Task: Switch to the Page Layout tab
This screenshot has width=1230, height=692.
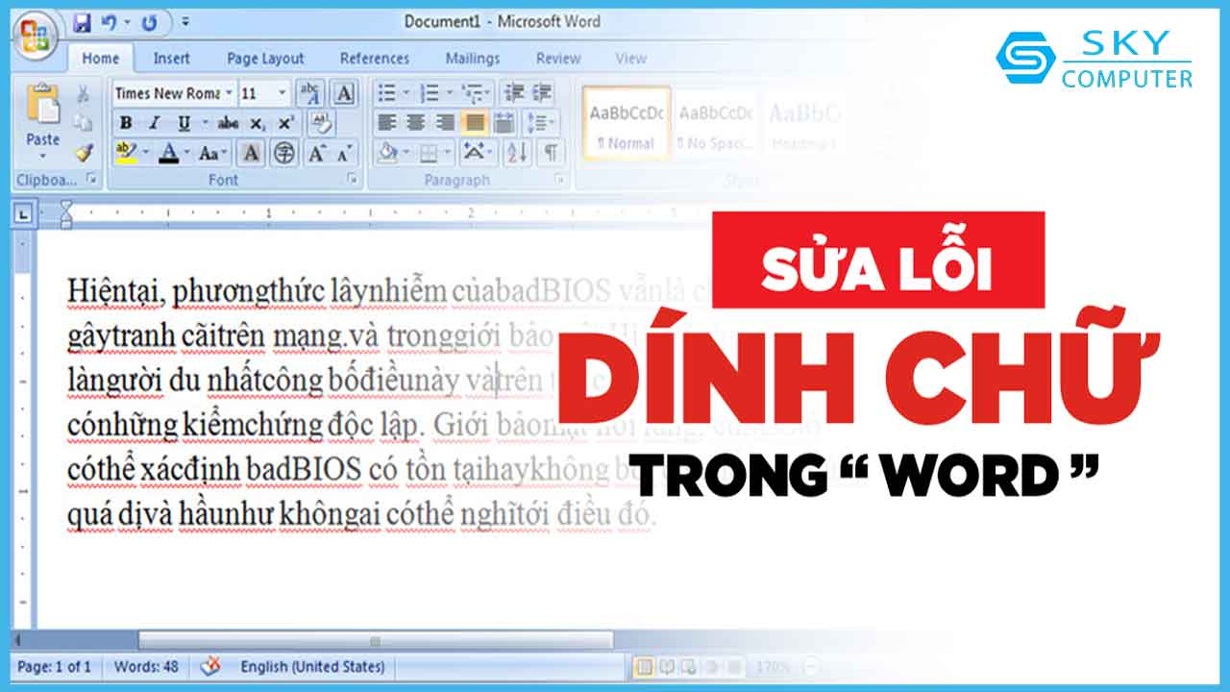Action: coord(265,59)
